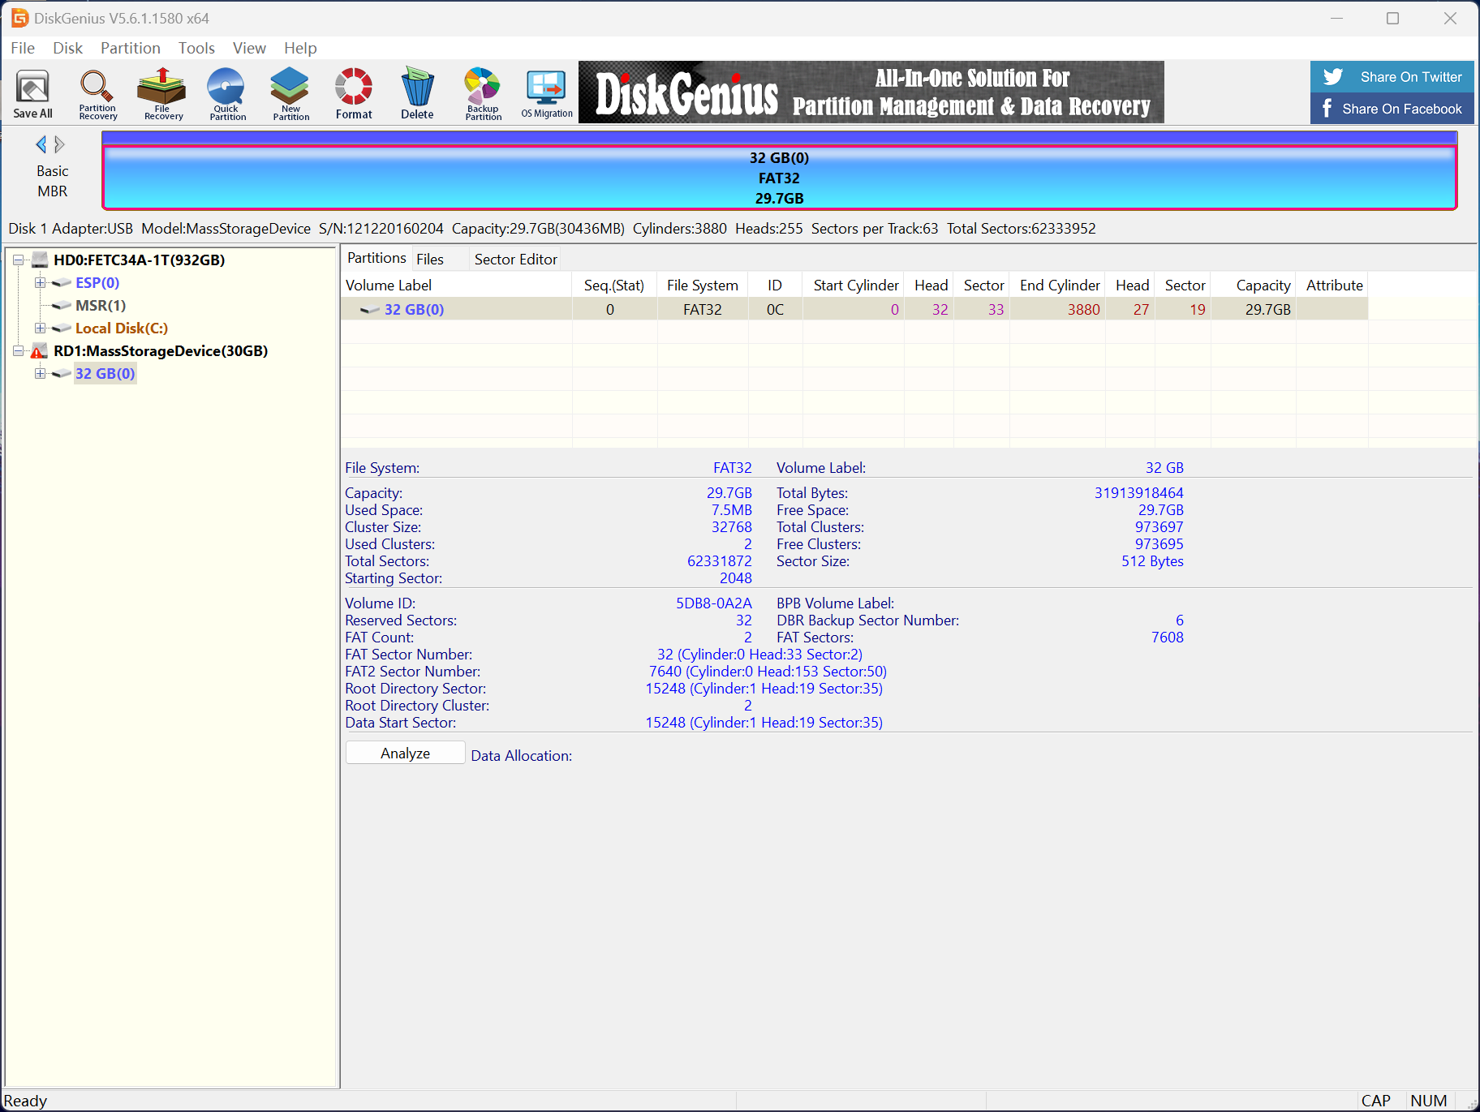Open the File menu

tap(23, 48)
